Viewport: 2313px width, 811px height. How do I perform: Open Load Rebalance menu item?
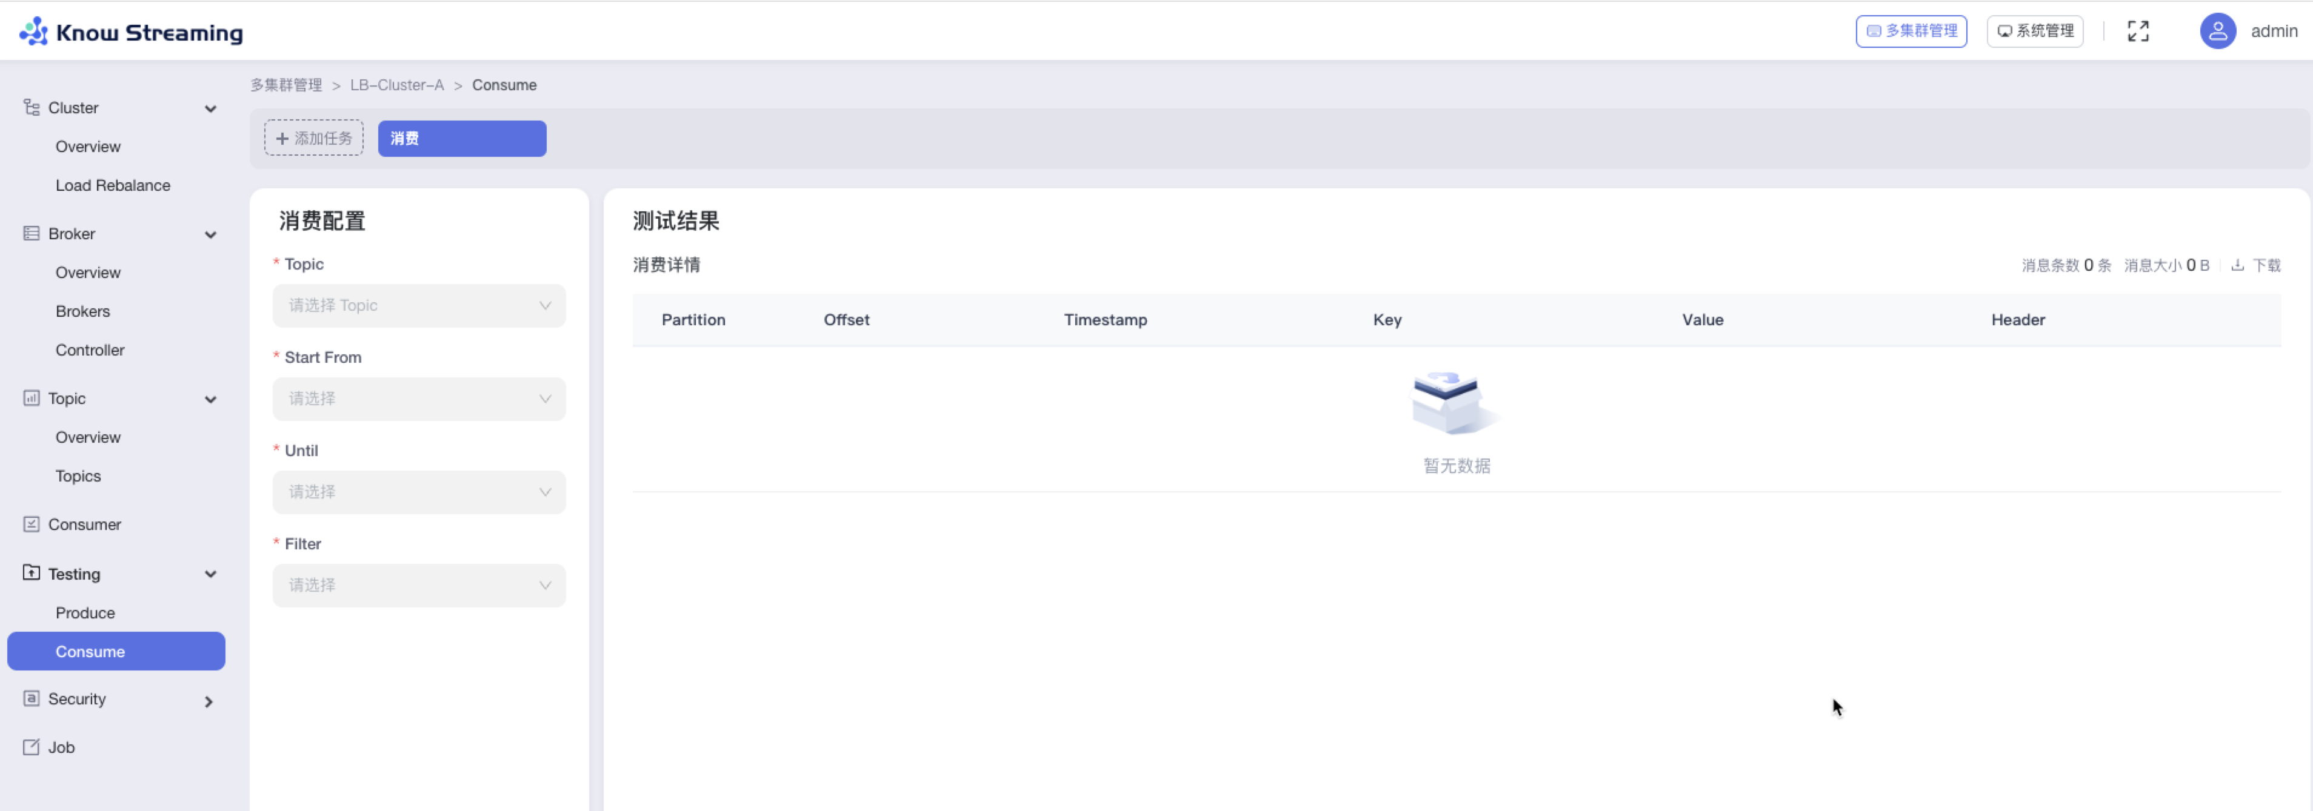pyautogui.click(x=112, y=185)
